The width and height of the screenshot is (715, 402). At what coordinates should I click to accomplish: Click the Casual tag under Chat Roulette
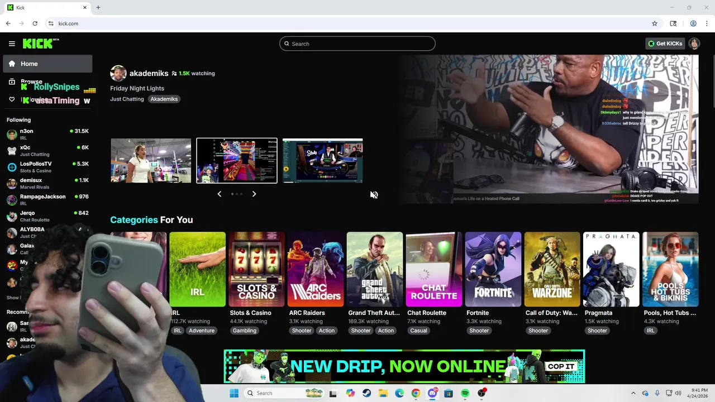pos(418,331)
